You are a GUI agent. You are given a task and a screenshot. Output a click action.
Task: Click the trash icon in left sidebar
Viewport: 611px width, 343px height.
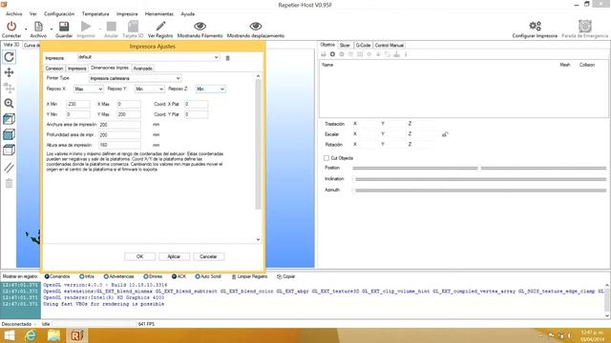pyautogui.click(x=9, y=183)
